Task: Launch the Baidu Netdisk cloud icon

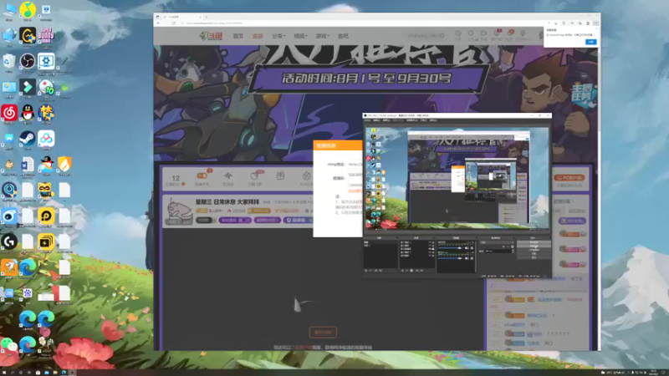Action: click(46, 139)
